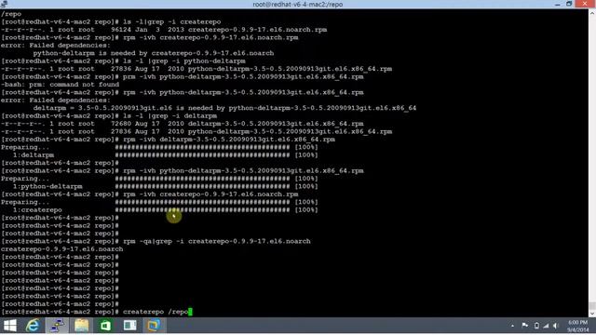This screenshot has width=596, height=335.
Task: Click the typed command 'createrepo /repo'
Action: tap(156, 312)
